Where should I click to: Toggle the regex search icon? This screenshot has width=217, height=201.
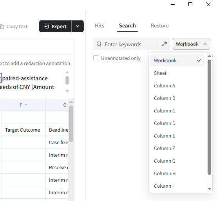coord(165,44)
